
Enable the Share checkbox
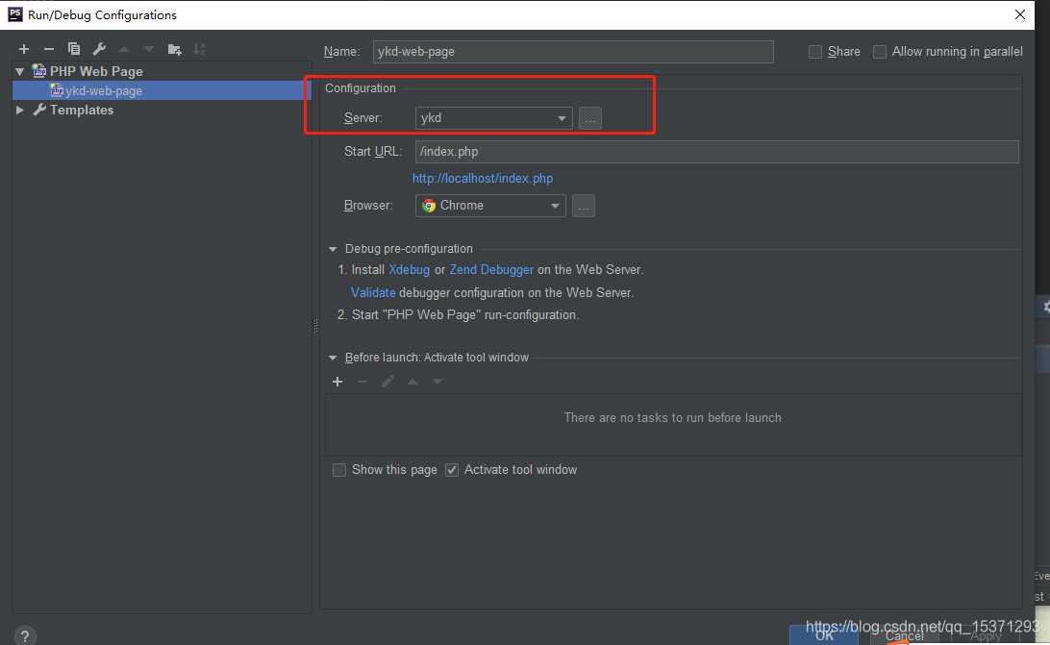[x=815, y=51]
